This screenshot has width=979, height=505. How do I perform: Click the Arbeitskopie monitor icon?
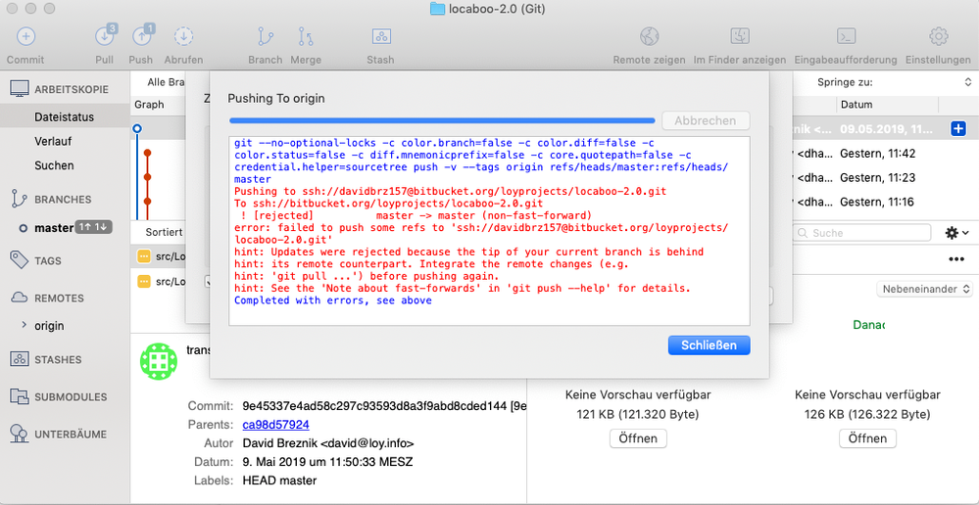pos(19,89)
